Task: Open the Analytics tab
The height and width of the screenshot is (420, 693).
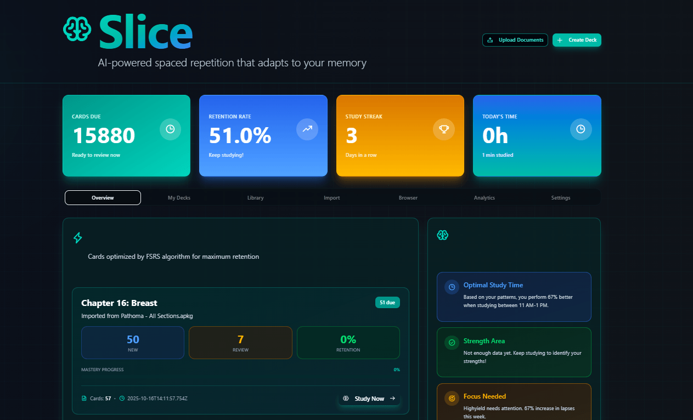Action: click(x=484, y=197)
